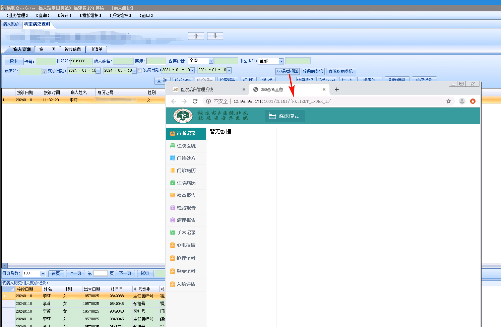Click the browser forward arrow
Screen dimensions: 501x327
click(x=184, y=101)
